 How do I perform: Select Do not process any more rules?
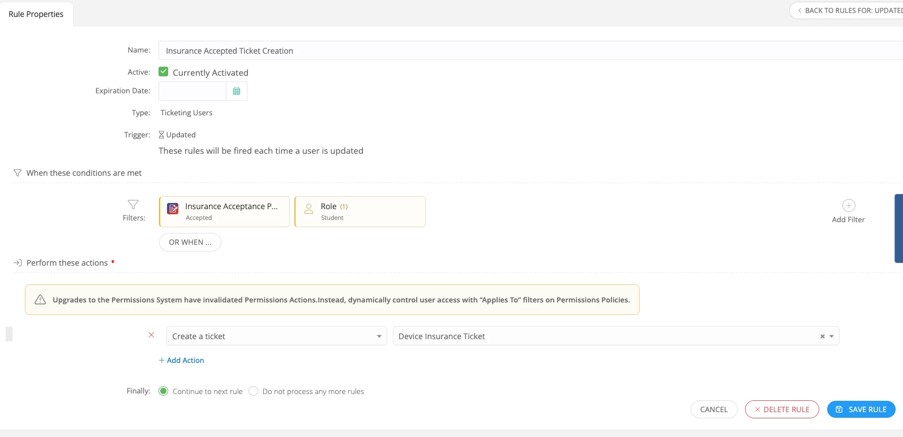254,391
